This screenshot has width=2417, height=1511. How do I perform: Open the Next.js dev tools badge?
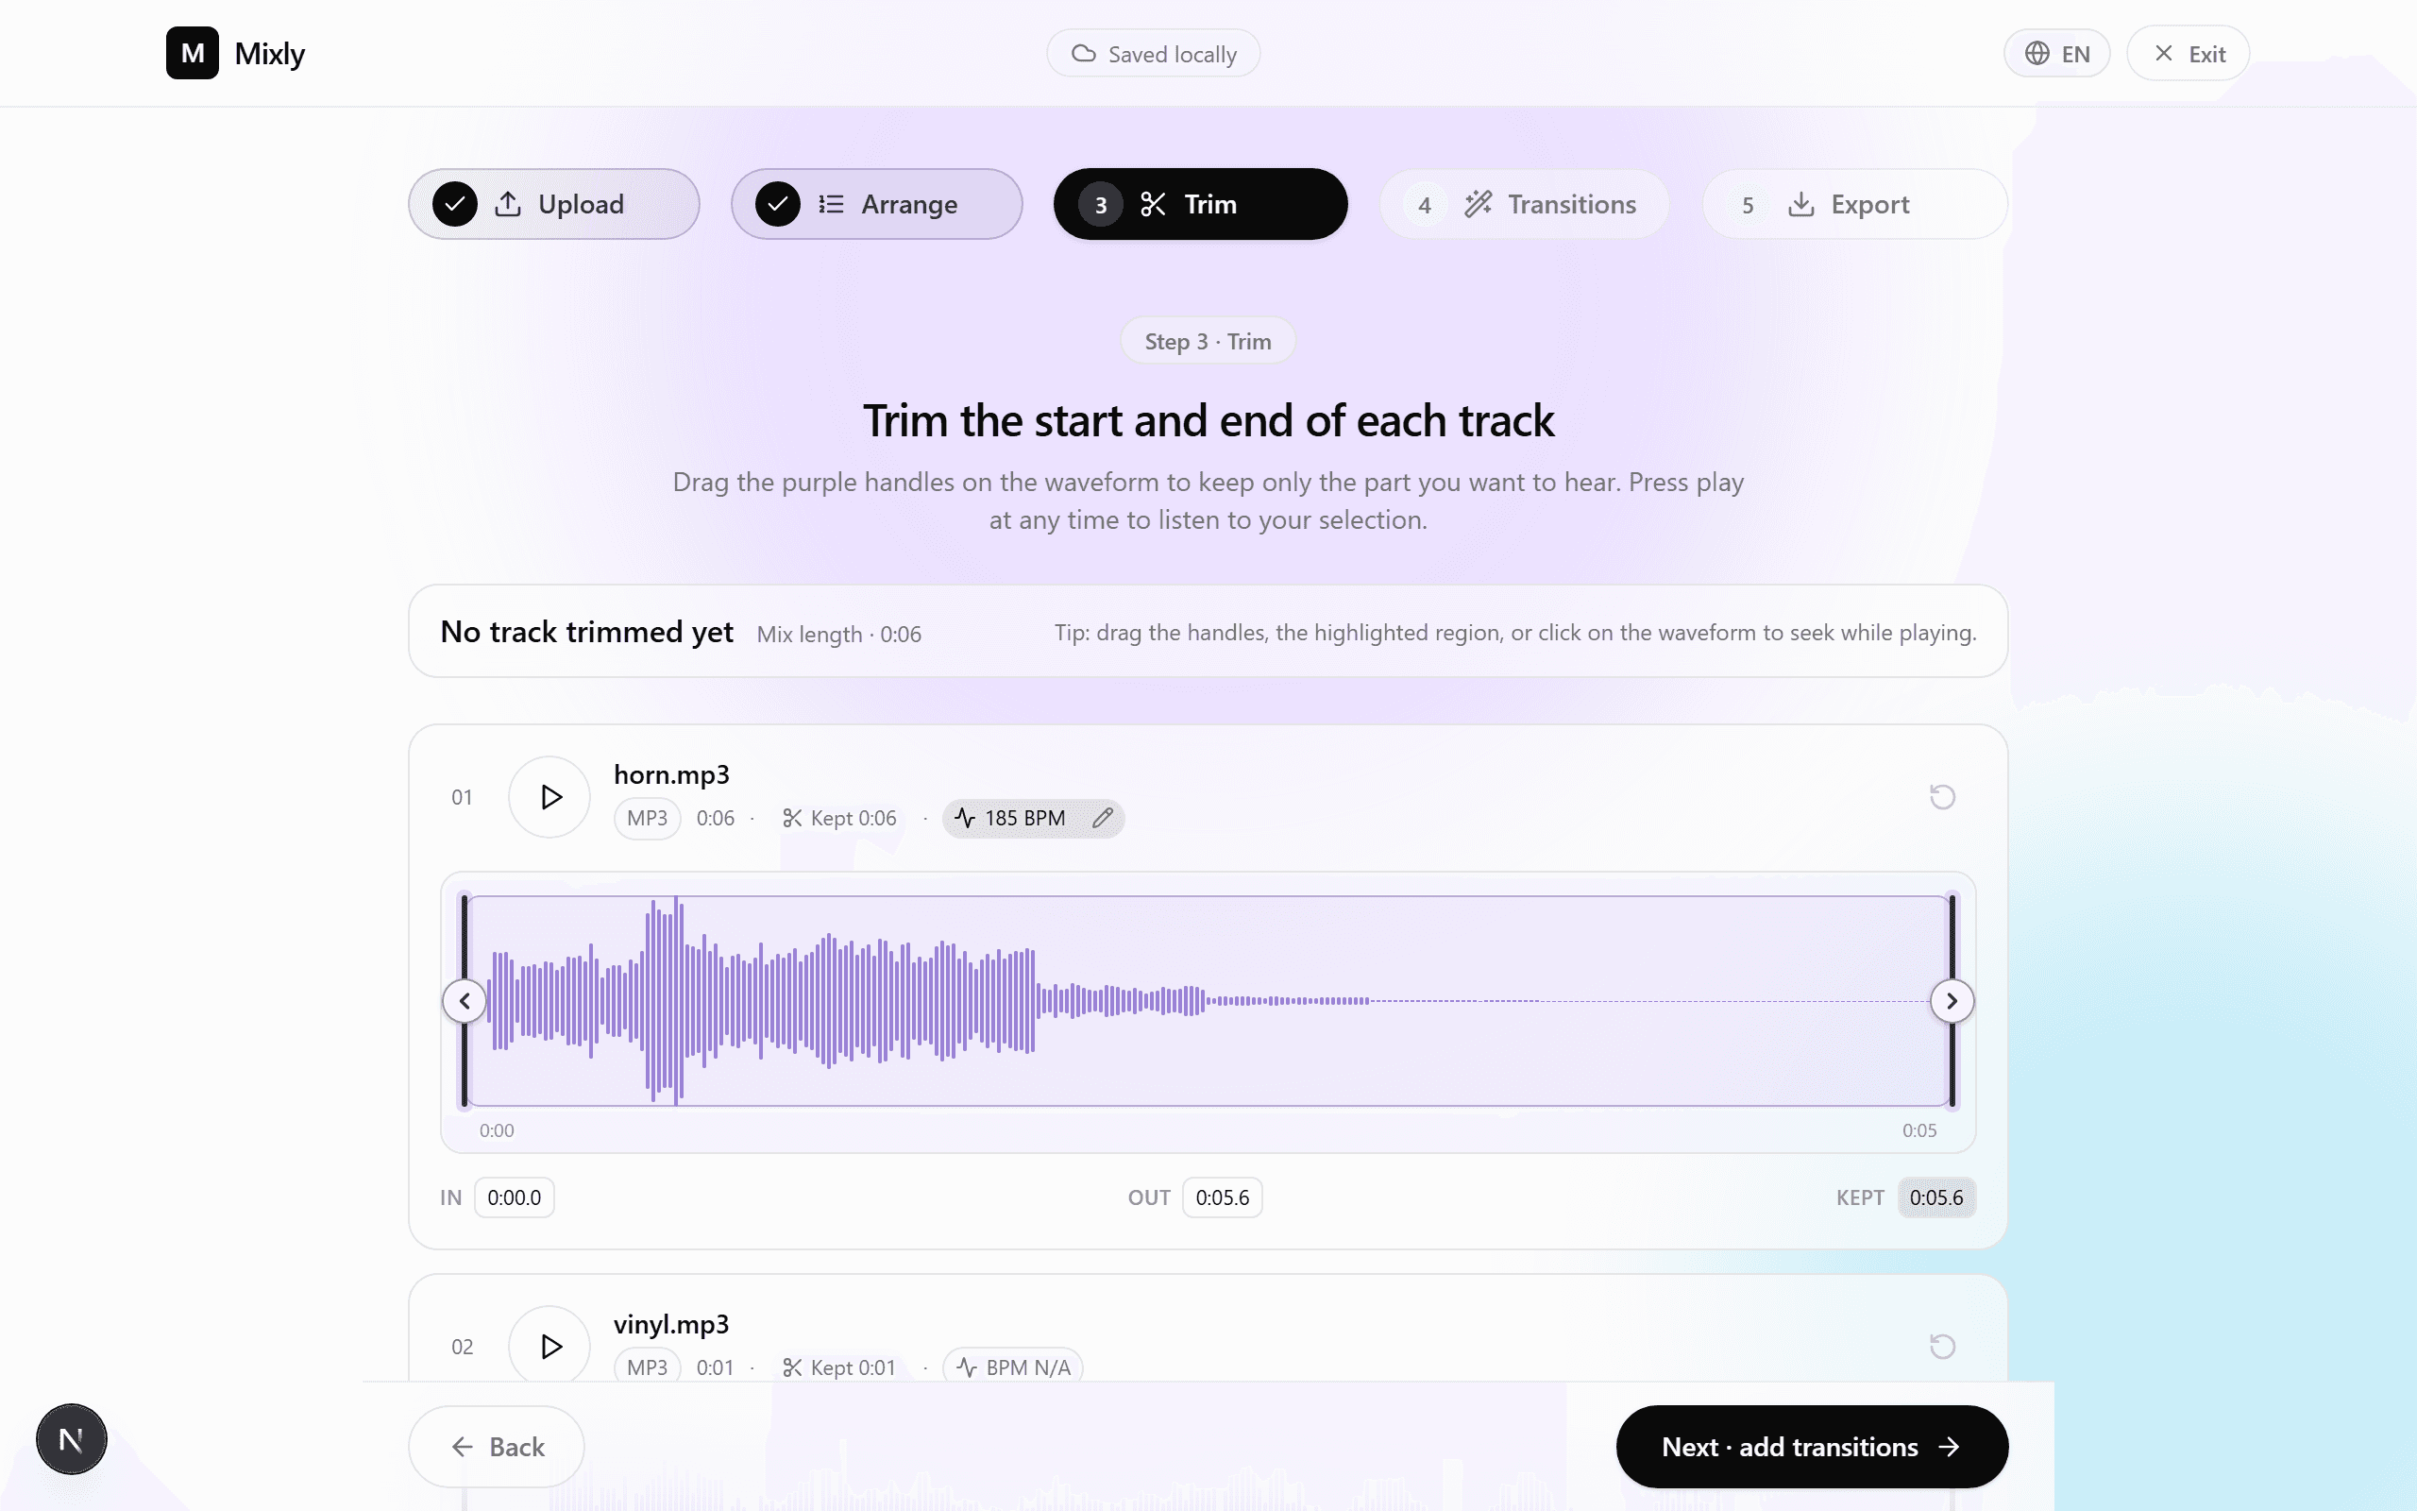[71, 1439]
